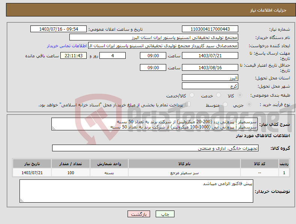Click the request creator field محمدصادق سید
Screen dimensions: 296x224
tap(163, 46)
